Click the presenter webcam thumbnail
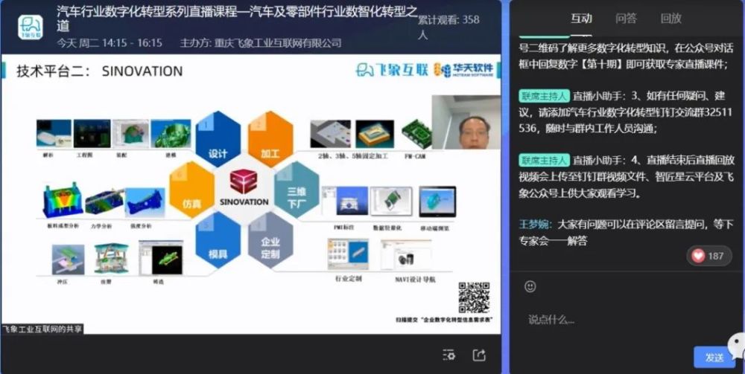Image resolution: width=745 pixels, height=374 pixels. click(466, 122)
